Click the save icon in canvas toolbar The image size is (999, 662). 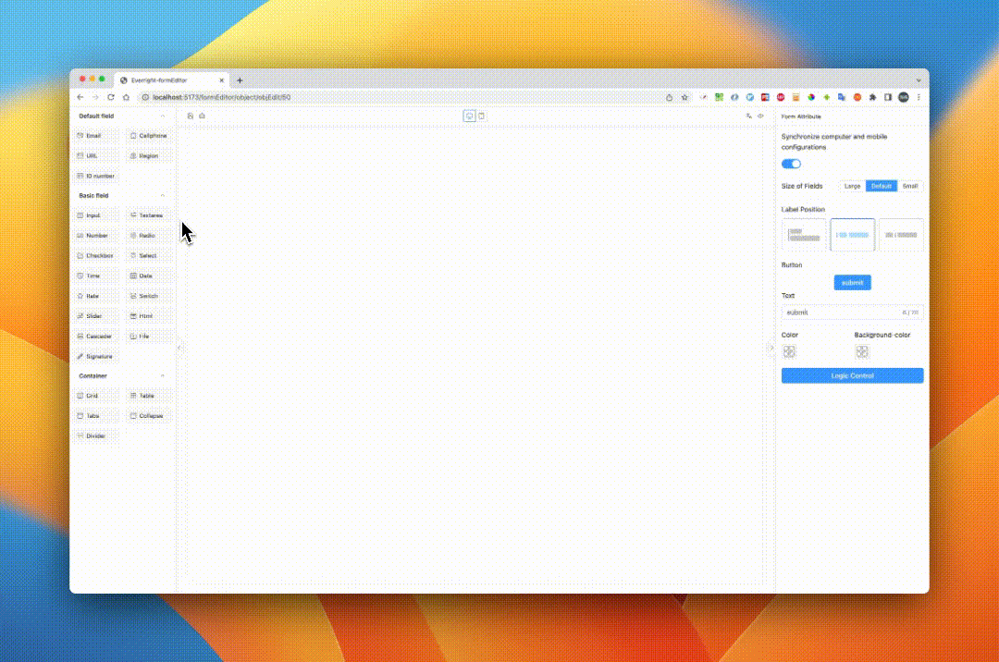(x=191, y=116)
